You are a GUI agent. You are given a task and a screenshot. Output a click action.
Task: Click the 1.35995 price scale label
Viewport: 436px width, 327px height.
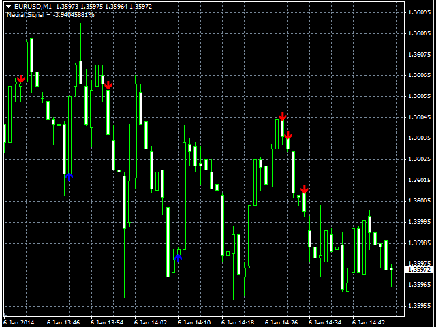point(420,222)
